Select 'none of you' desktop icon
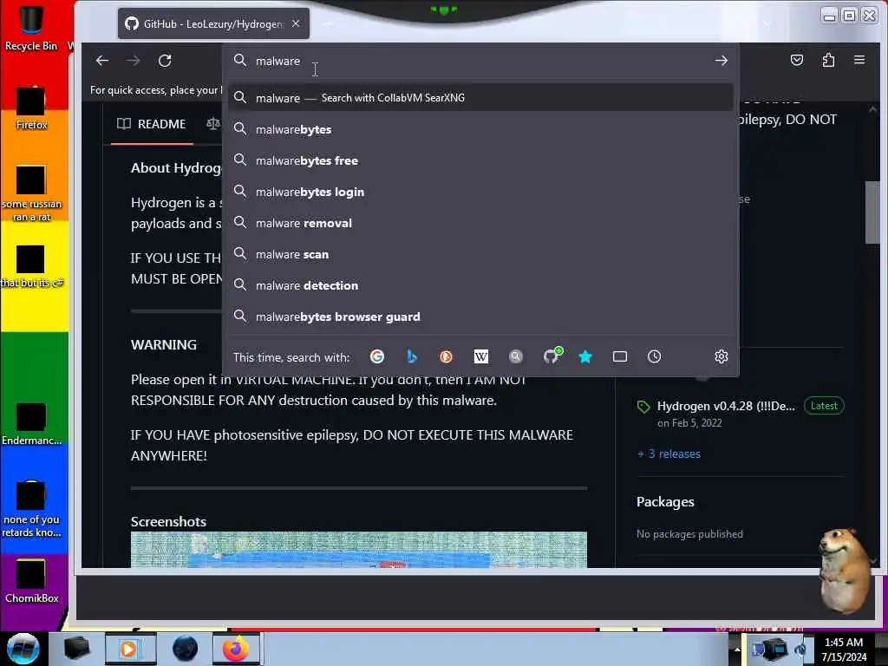Image resolution: width=888 pixels, height=666 pixels. click(x=31, y=508)
